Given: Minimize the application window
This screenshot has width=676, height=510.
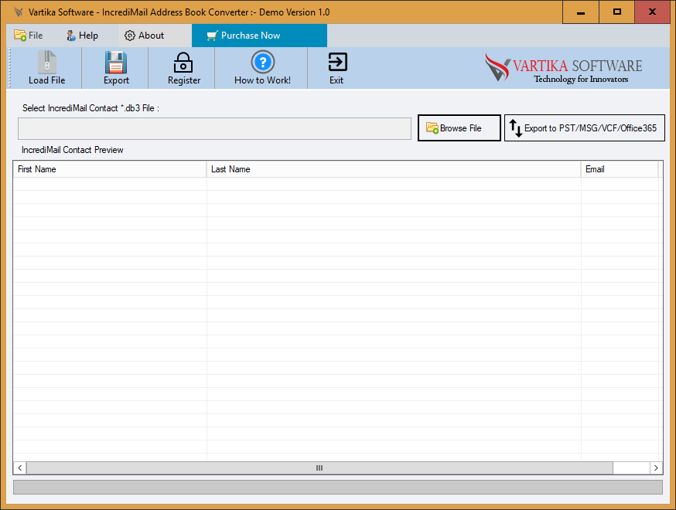Looking at the screenshot, I should click(x=581, y=12).
